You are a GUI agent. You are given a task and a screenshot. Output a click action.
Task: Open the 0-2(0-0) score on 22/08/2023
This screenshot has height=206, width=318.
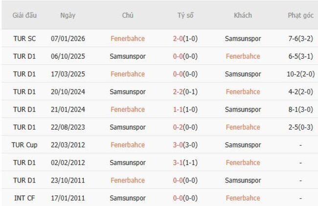[x=185, y=127]
